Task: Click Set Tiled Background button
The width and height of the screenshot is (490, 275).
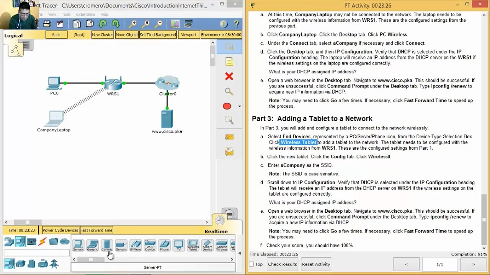Action: coord(158,35)
